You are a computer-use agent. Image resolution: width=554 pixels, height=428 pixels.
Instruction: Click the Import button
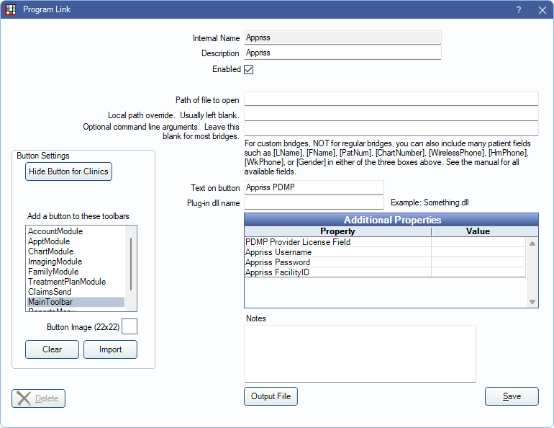coord(110,349)
